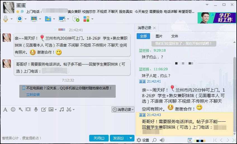Open the remote desktop control icon

(x=62, y=19)
